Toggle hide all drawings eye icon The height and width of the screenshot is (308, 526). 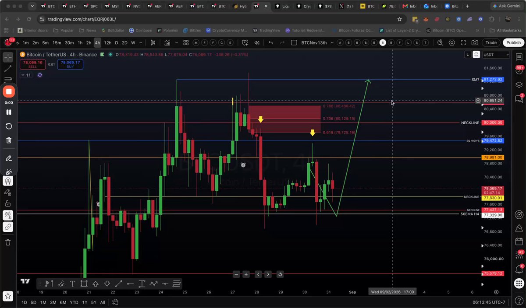tap(8, 215)
